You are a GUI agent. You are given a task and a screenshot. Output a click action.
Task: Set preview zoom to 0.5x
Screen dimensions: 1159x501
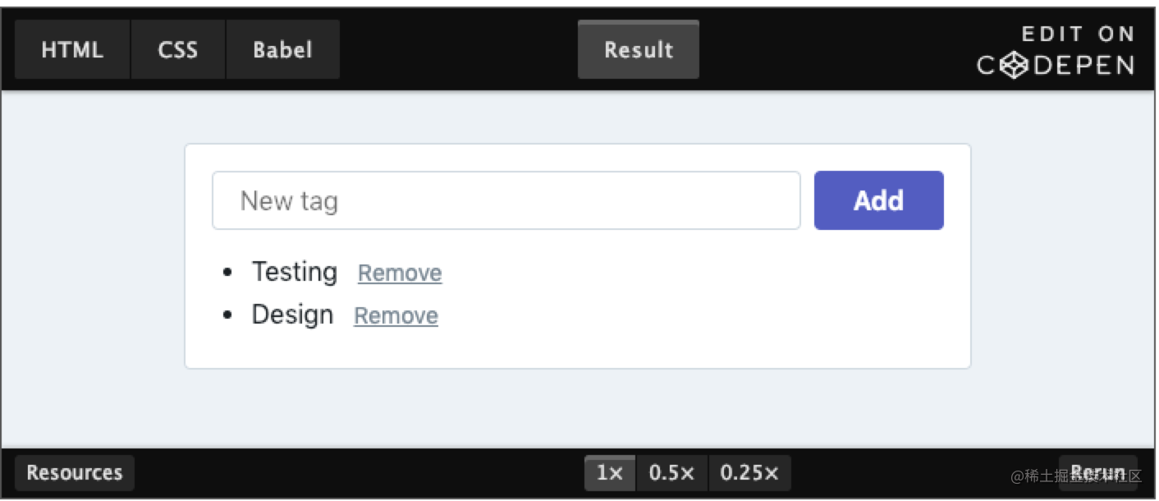(x=671, y=472)
